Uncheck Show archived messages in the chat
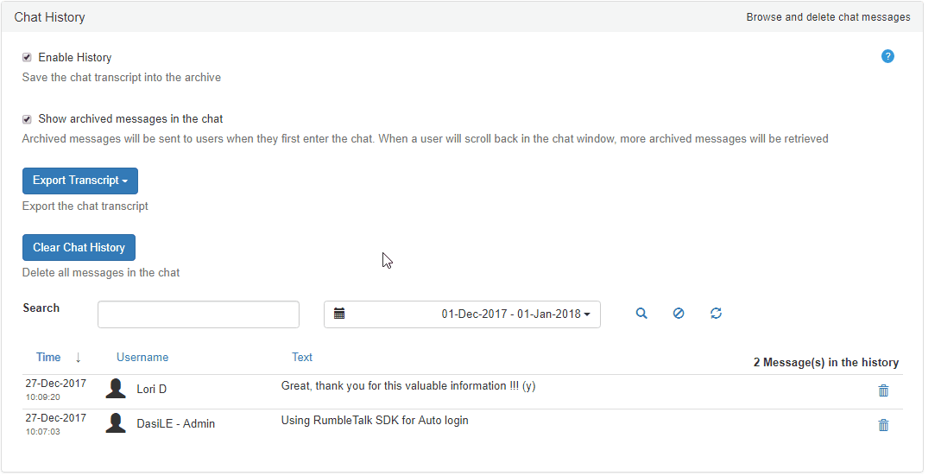Screen dimensions: 941x476 (x=27, y=119)
